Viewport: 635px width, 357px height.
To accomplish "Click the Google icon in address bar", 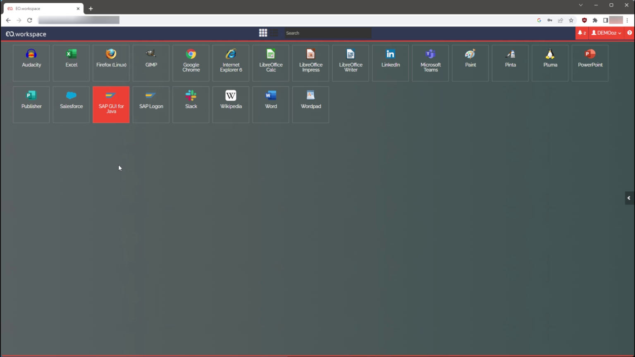I will [x=539, y=20].
